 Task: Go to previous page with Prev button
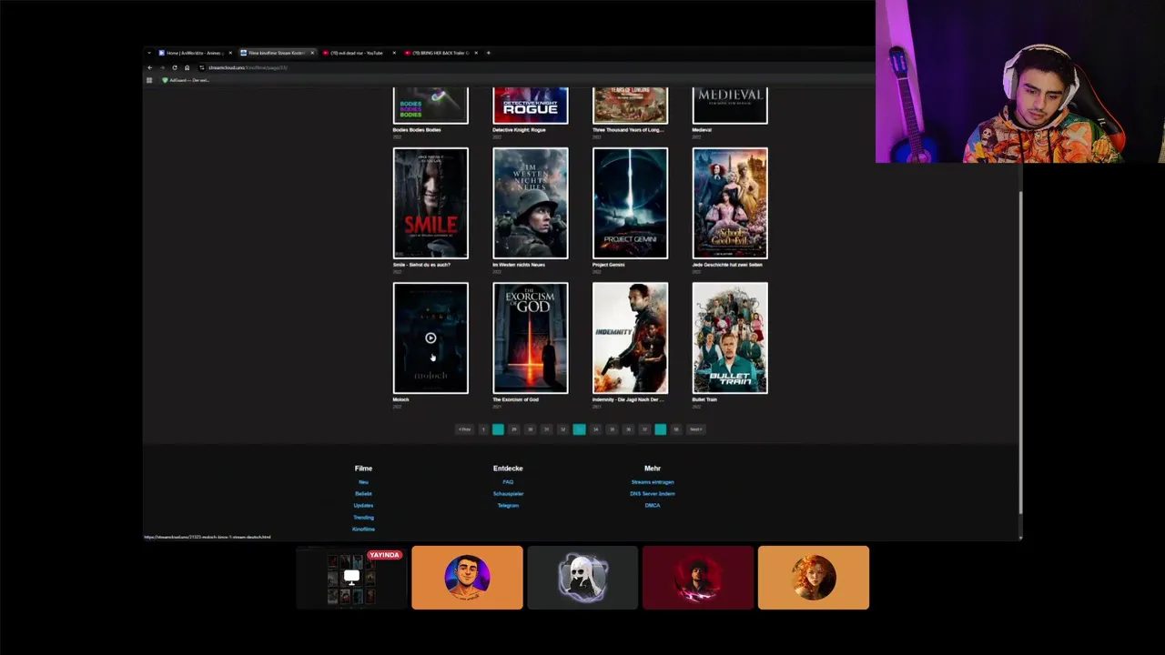pos(464,429)
